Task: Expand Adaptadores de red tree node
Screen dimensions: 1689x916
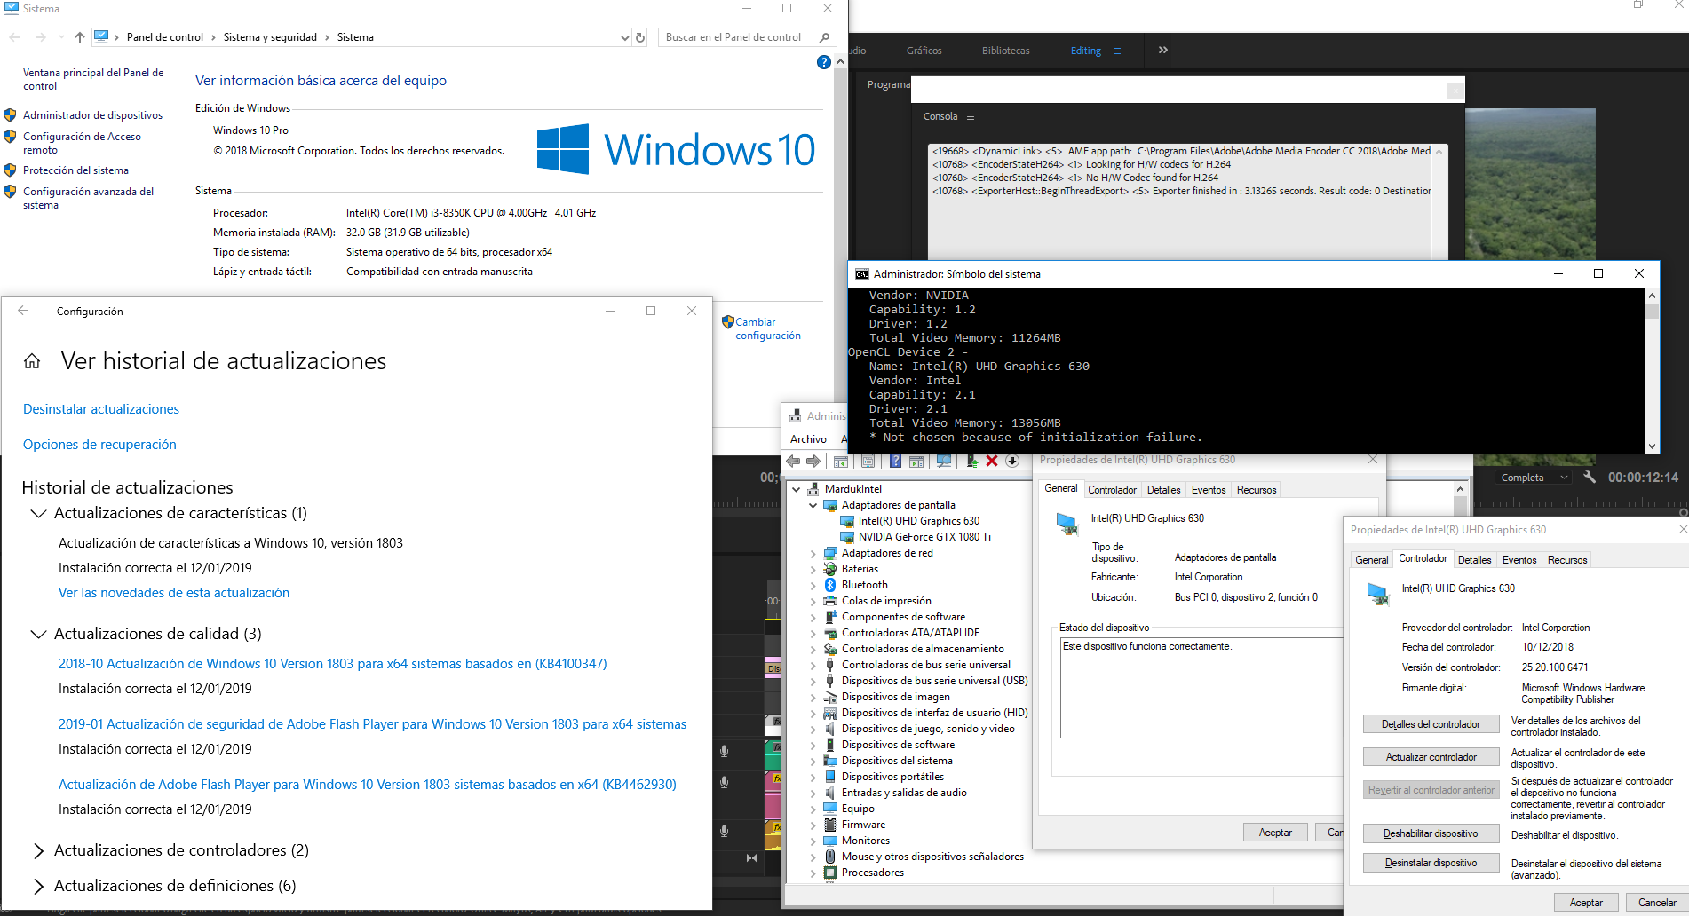Action: (813, 553)
